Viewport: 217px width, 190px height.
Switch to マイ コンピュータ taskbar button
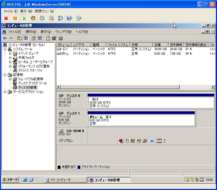click(x=65, y=180)
